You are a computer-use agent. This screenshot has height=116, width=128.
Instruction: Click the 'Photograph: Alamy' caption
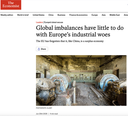coord(44,108)
